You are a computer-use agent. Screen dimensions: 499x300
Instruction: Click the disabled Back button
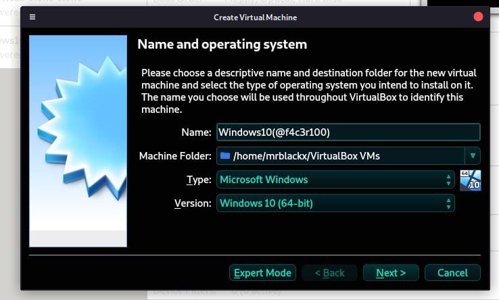click(329, 273)
